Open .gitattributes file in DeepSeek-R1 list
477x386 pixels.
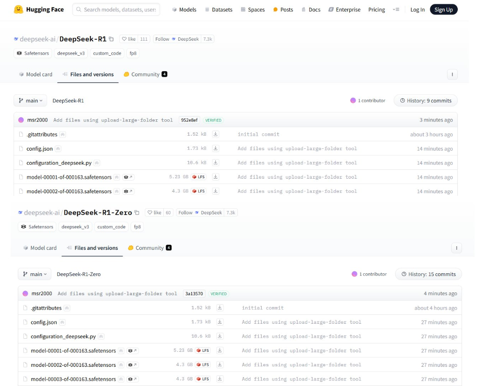42,134
